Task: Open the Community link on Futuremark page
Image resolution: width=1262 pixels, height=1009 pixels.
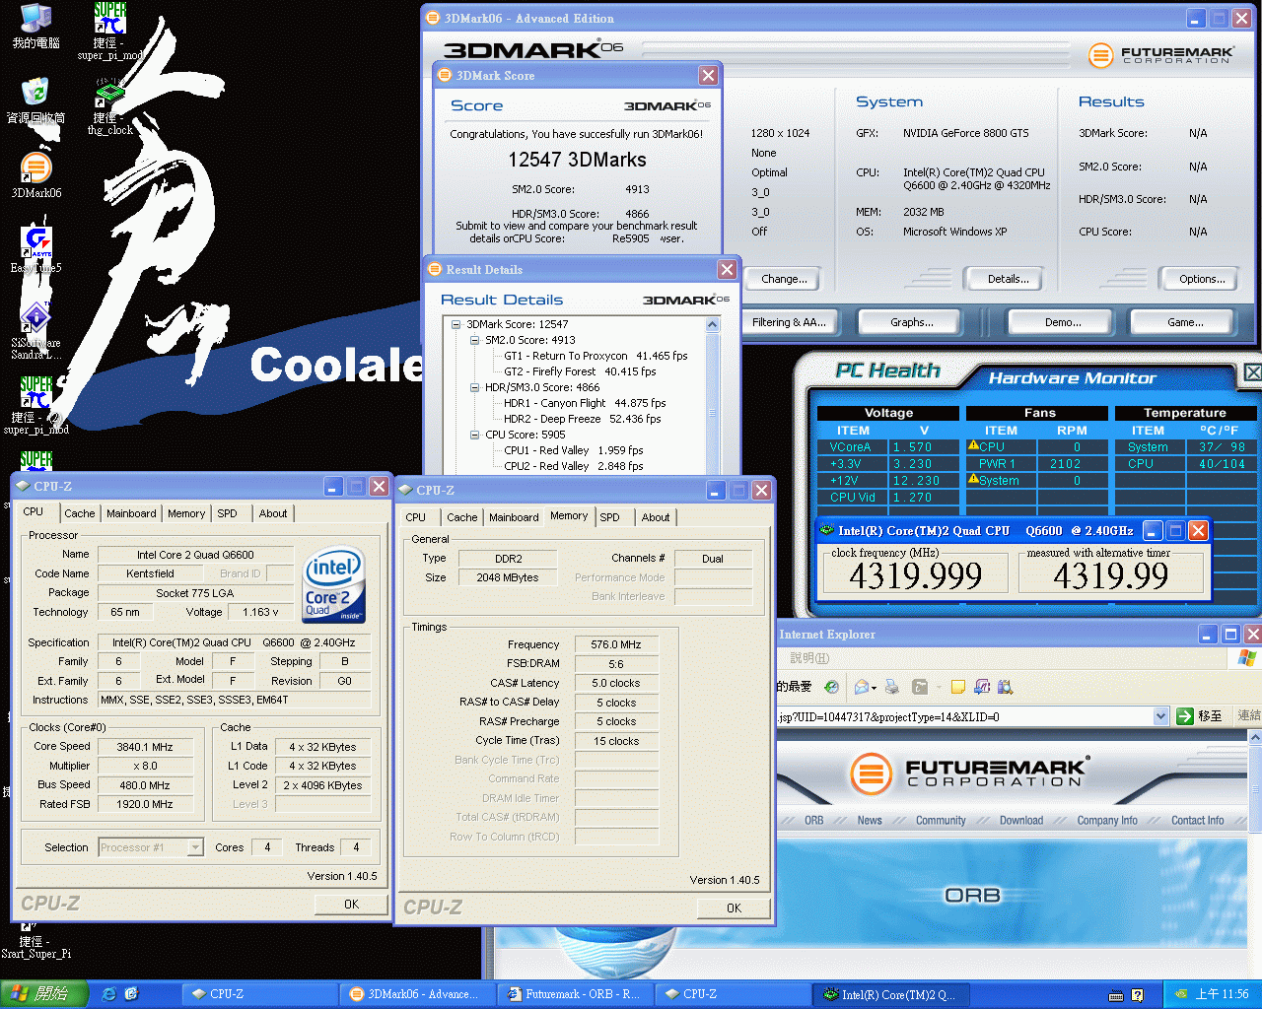Action: pyautogui.click(x=941, y=820)
